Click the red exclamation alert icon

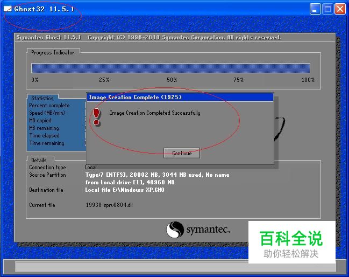coord(96,117)
